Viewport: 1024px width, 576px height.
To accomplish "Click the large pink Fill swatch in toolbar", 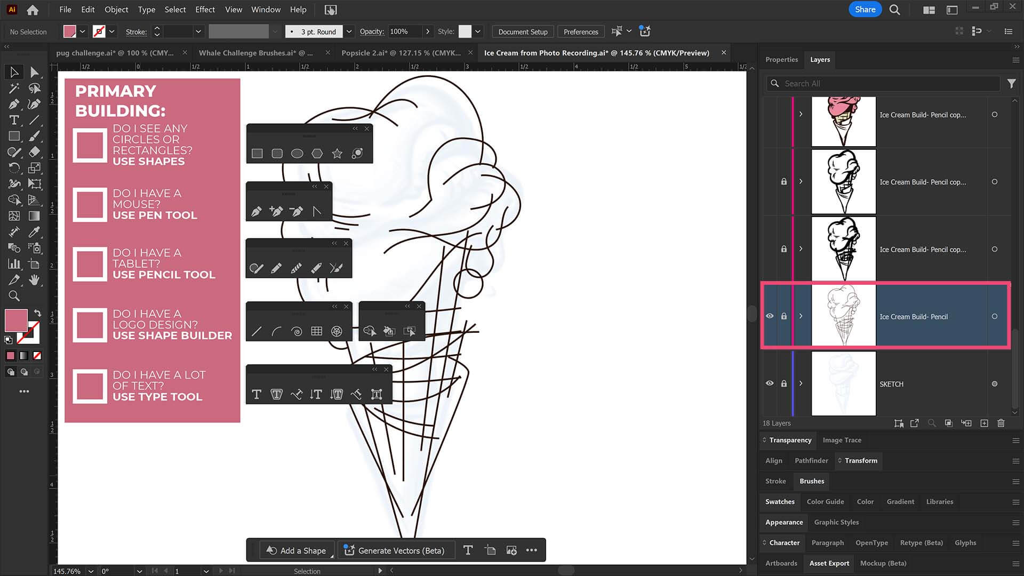I will (16, 320).
